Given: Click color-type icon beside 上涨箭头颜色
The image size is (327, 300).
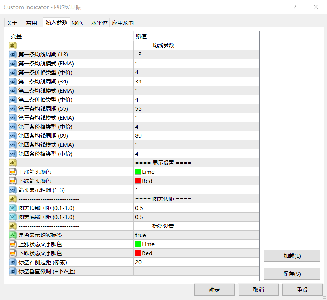Looking at the screenshot, I should click(13, 172).
